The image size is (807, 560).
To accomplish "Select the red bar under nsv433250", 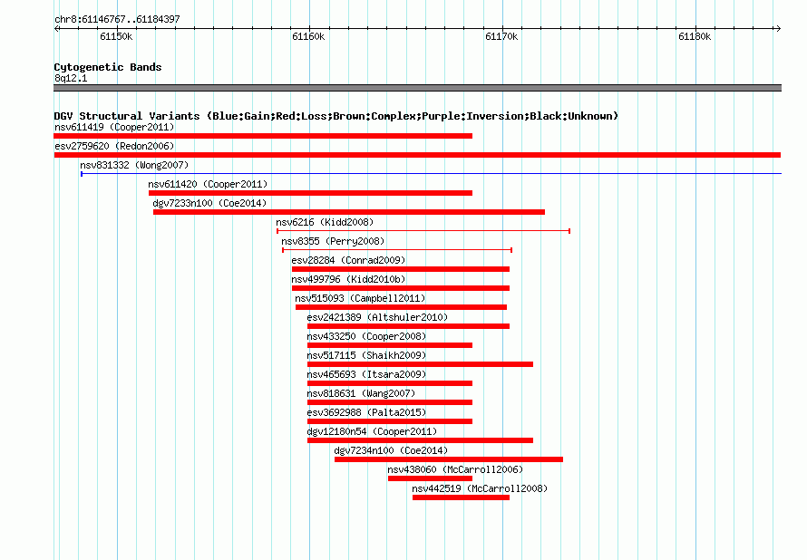I will [x=390, y=345].
